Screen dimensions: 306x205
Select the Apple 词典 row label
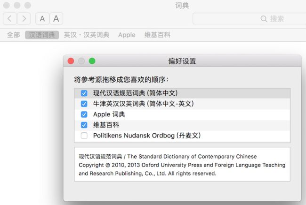[109, 114]
